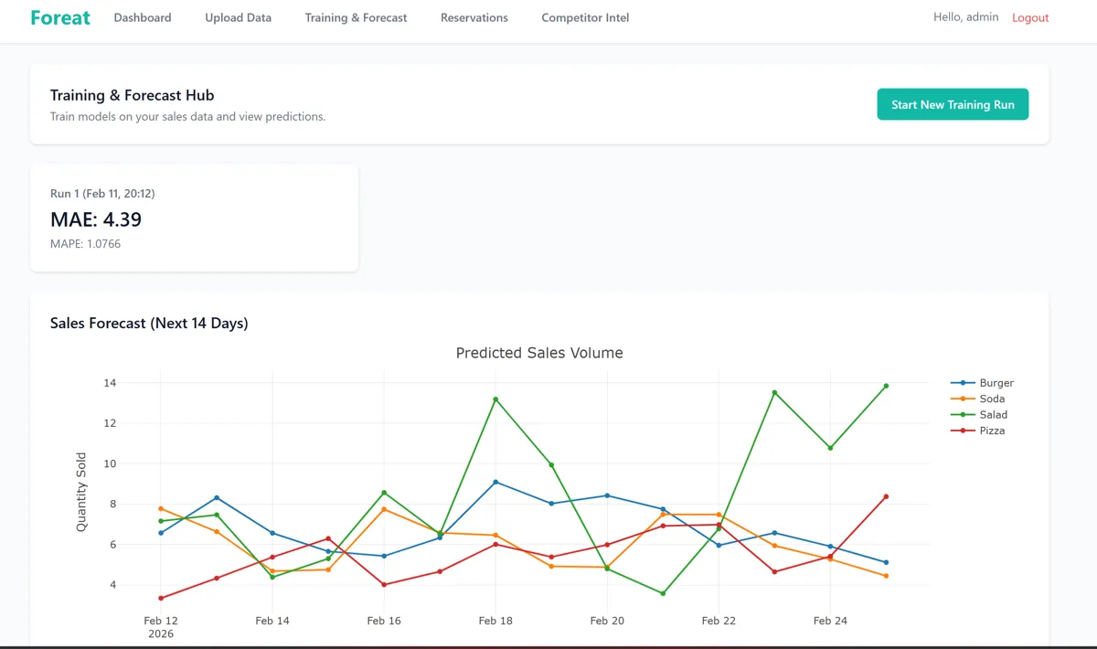This screenshot has width=1097, height=649.
Task: Click Salad peak data point on Feb 18
Action: (495, 399)
